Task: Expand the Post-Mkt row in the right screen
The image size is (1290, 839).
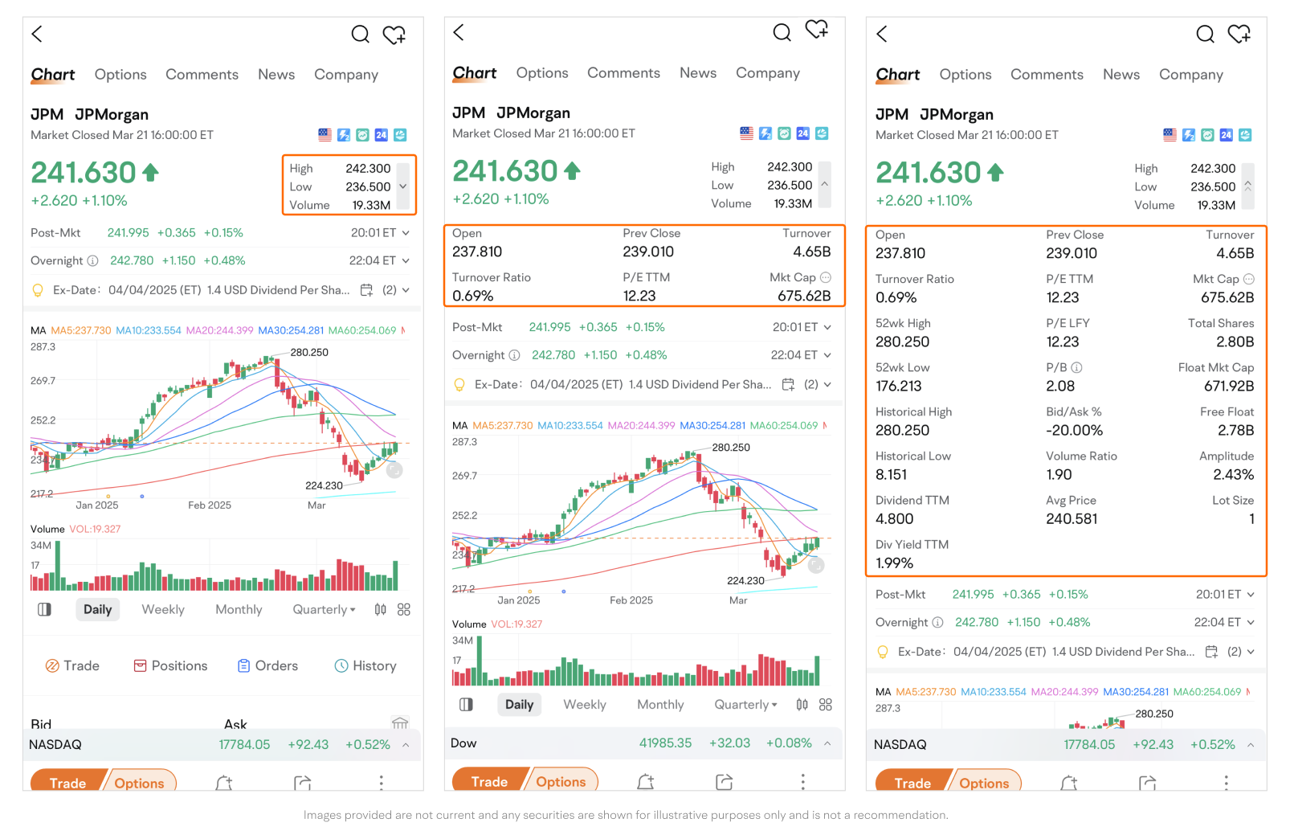Action: (x=1250, y=595)
